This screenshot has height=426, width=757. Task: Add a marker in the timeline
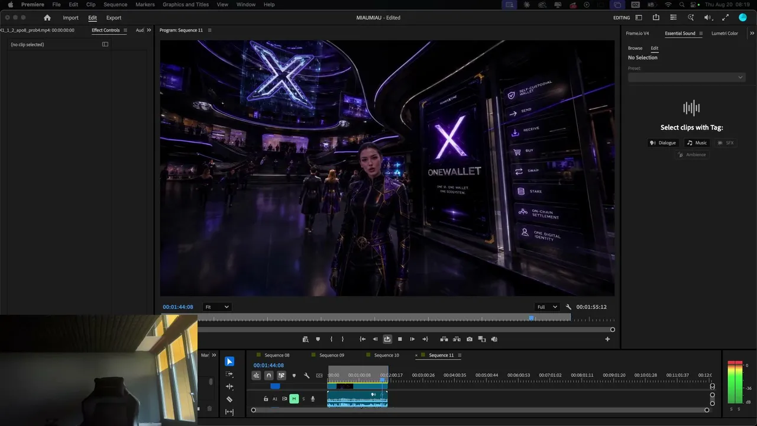coord(294,376)
